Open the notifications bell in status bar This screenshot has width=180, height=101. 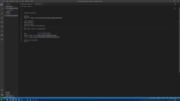click(178, 98)
